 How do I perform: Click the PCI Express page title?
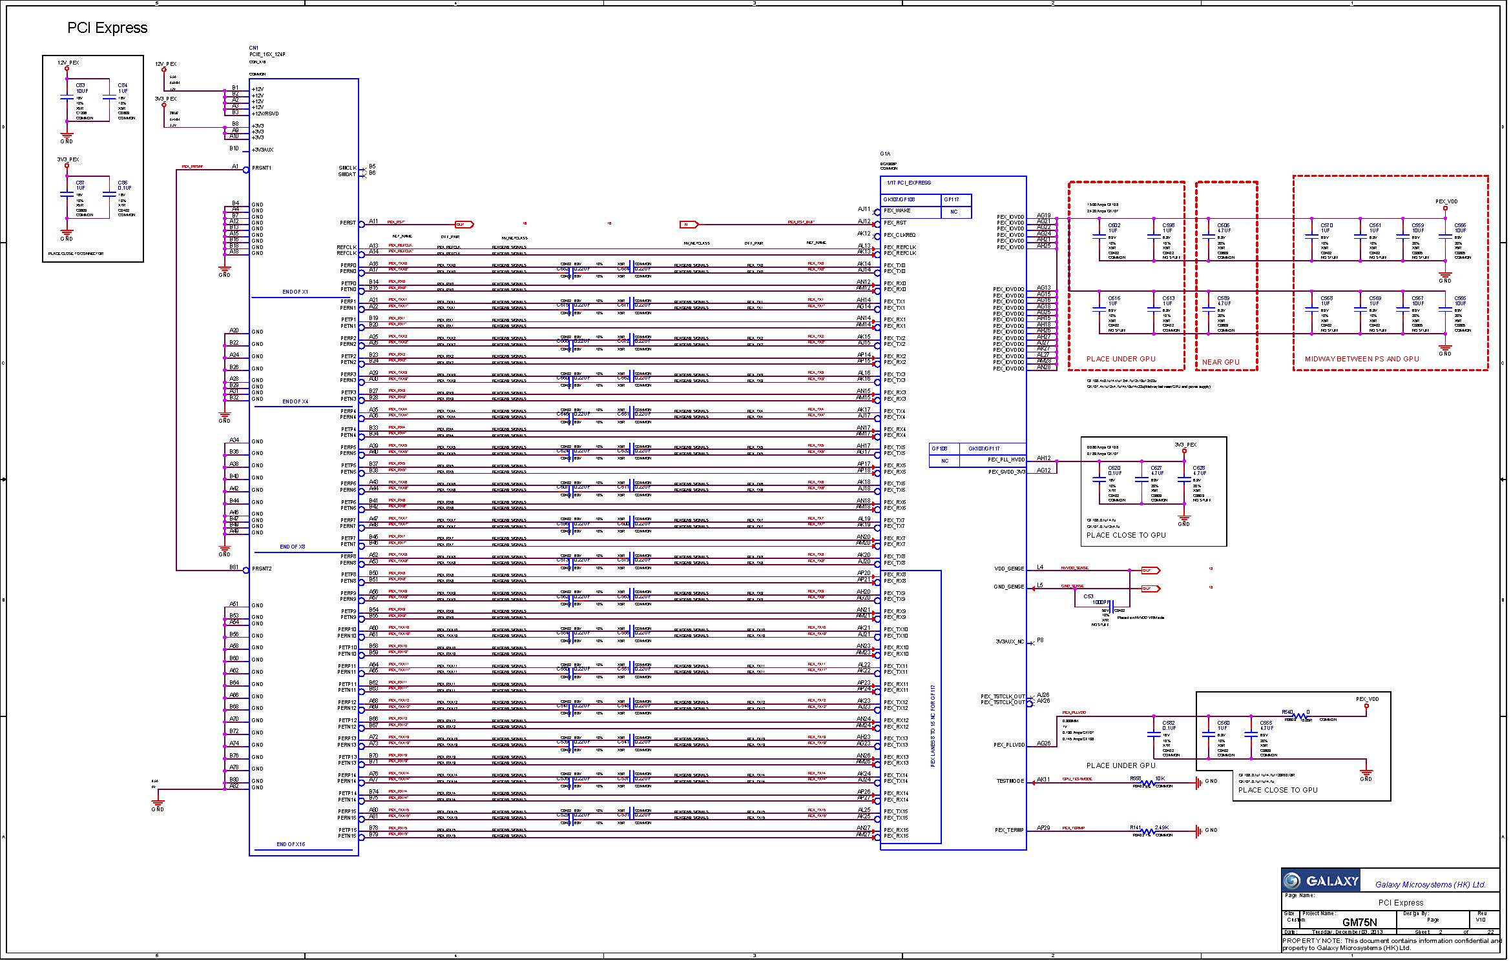pyautogui.click(x=107, y=28)
